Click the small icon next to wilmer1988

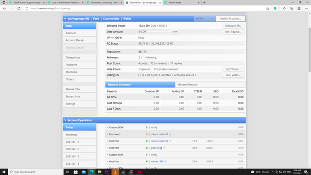pos(166,161)
